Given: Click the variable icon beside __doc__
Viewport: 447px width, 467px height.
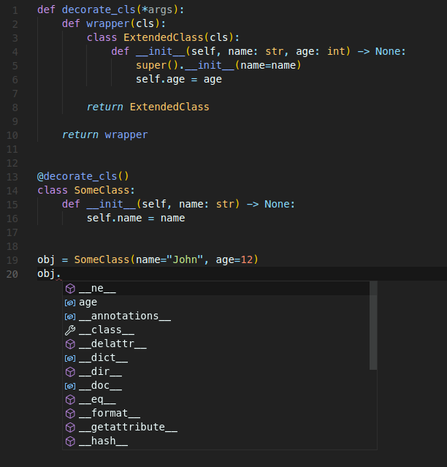Looking at the screenshot, I should click(70, 387).
